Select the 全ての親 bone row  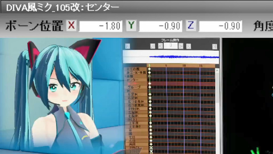click(x=135, y=69)
